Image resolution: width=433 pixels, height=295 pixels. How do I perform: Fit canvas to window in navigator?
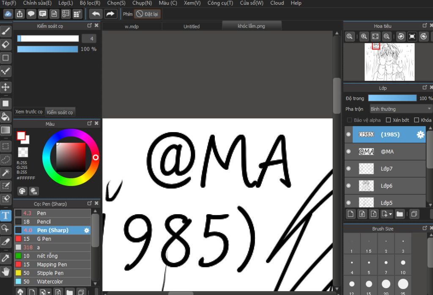pos(375,36)
